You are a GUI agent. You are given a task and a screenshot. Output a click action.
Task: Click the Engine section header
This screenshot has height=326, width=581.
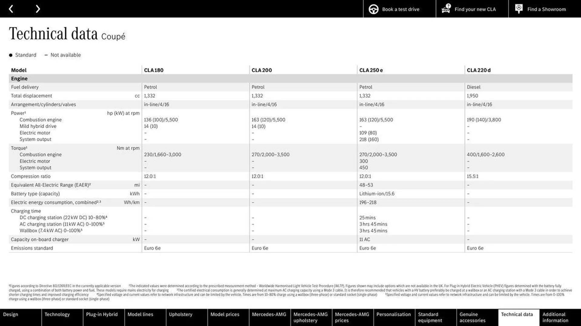coord(19,78)
